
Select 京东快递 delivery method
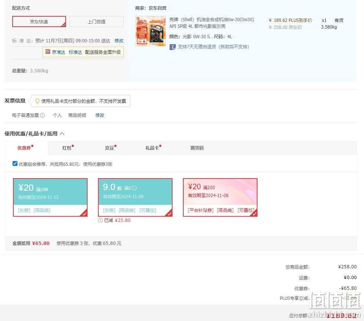click(39, 22)
